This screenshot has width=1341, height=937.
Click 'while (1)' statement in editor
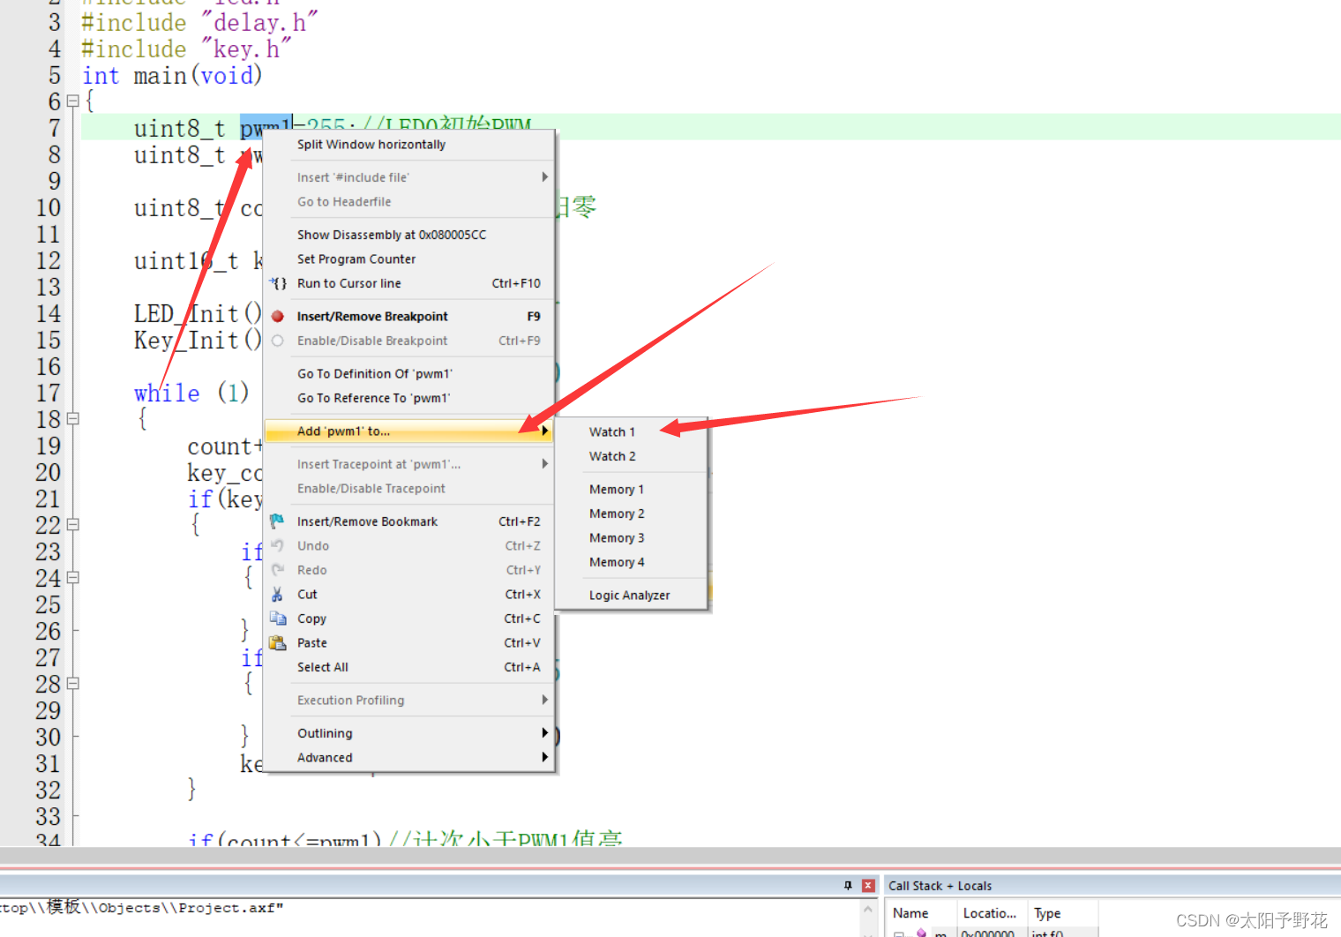click(191, 393)
